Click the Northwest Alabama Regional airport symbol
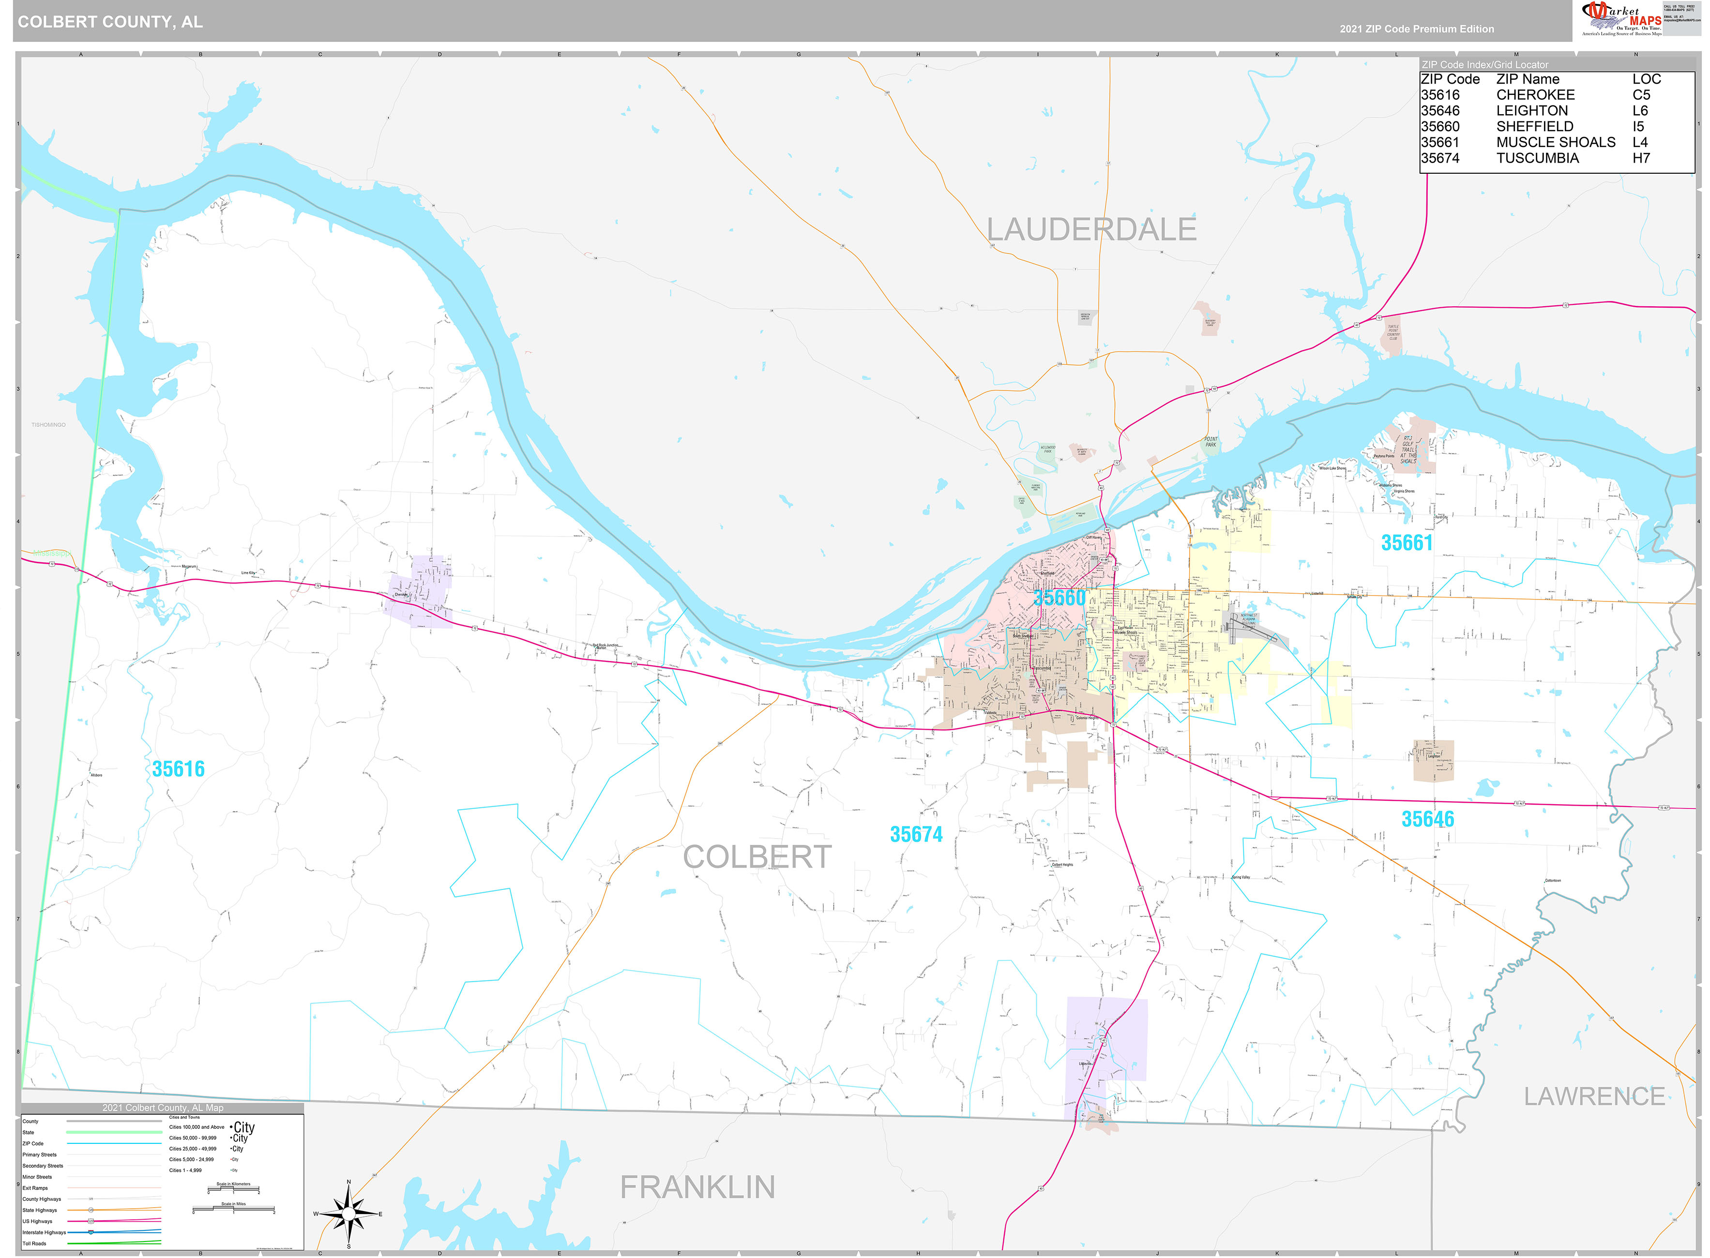Screen dimensions: 1710x1258 tap(1252, 629)
